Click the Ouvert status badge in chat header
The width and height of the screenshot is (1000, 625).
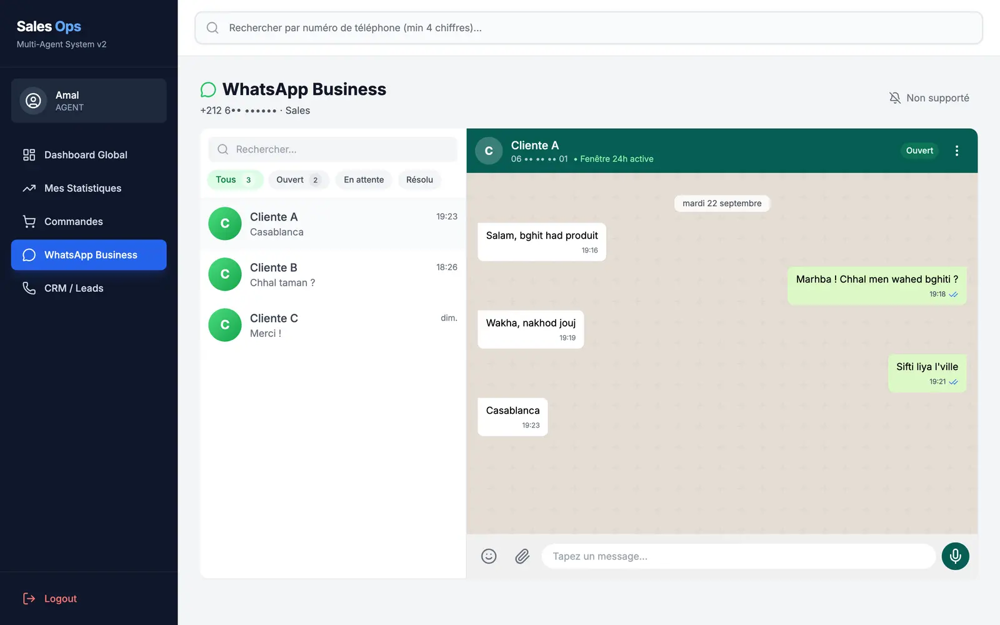tap(919, 151)
